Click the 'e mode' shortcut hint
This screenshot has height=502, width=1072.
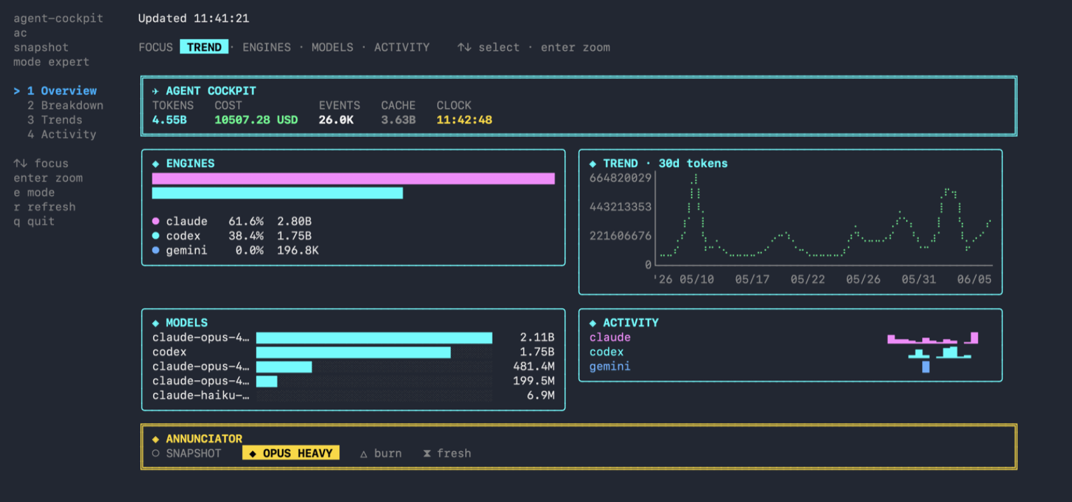(x=34, y=192)
